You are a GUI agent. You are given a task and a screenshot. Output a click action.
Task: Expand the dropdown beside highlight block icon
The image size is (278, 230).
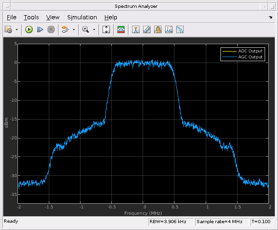[74, 29]
